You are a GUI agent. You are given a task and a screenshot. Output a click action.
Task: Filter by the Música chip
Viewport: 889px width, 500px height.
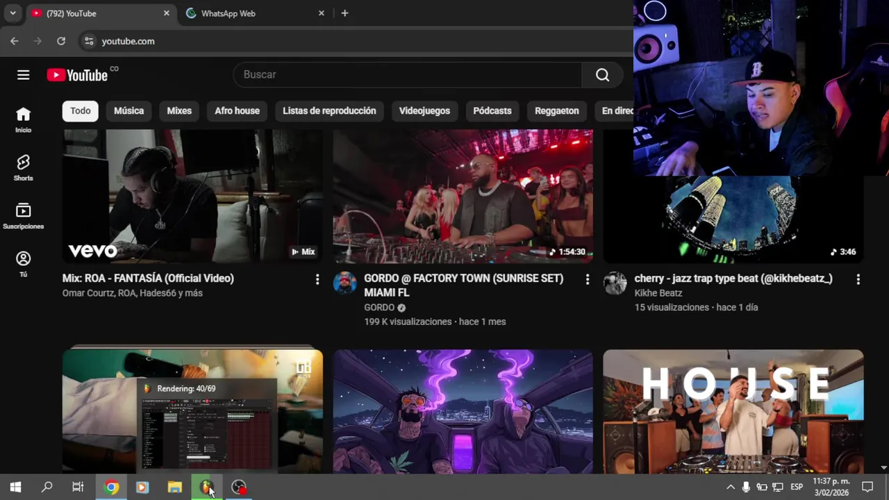[x=128, y=111]
